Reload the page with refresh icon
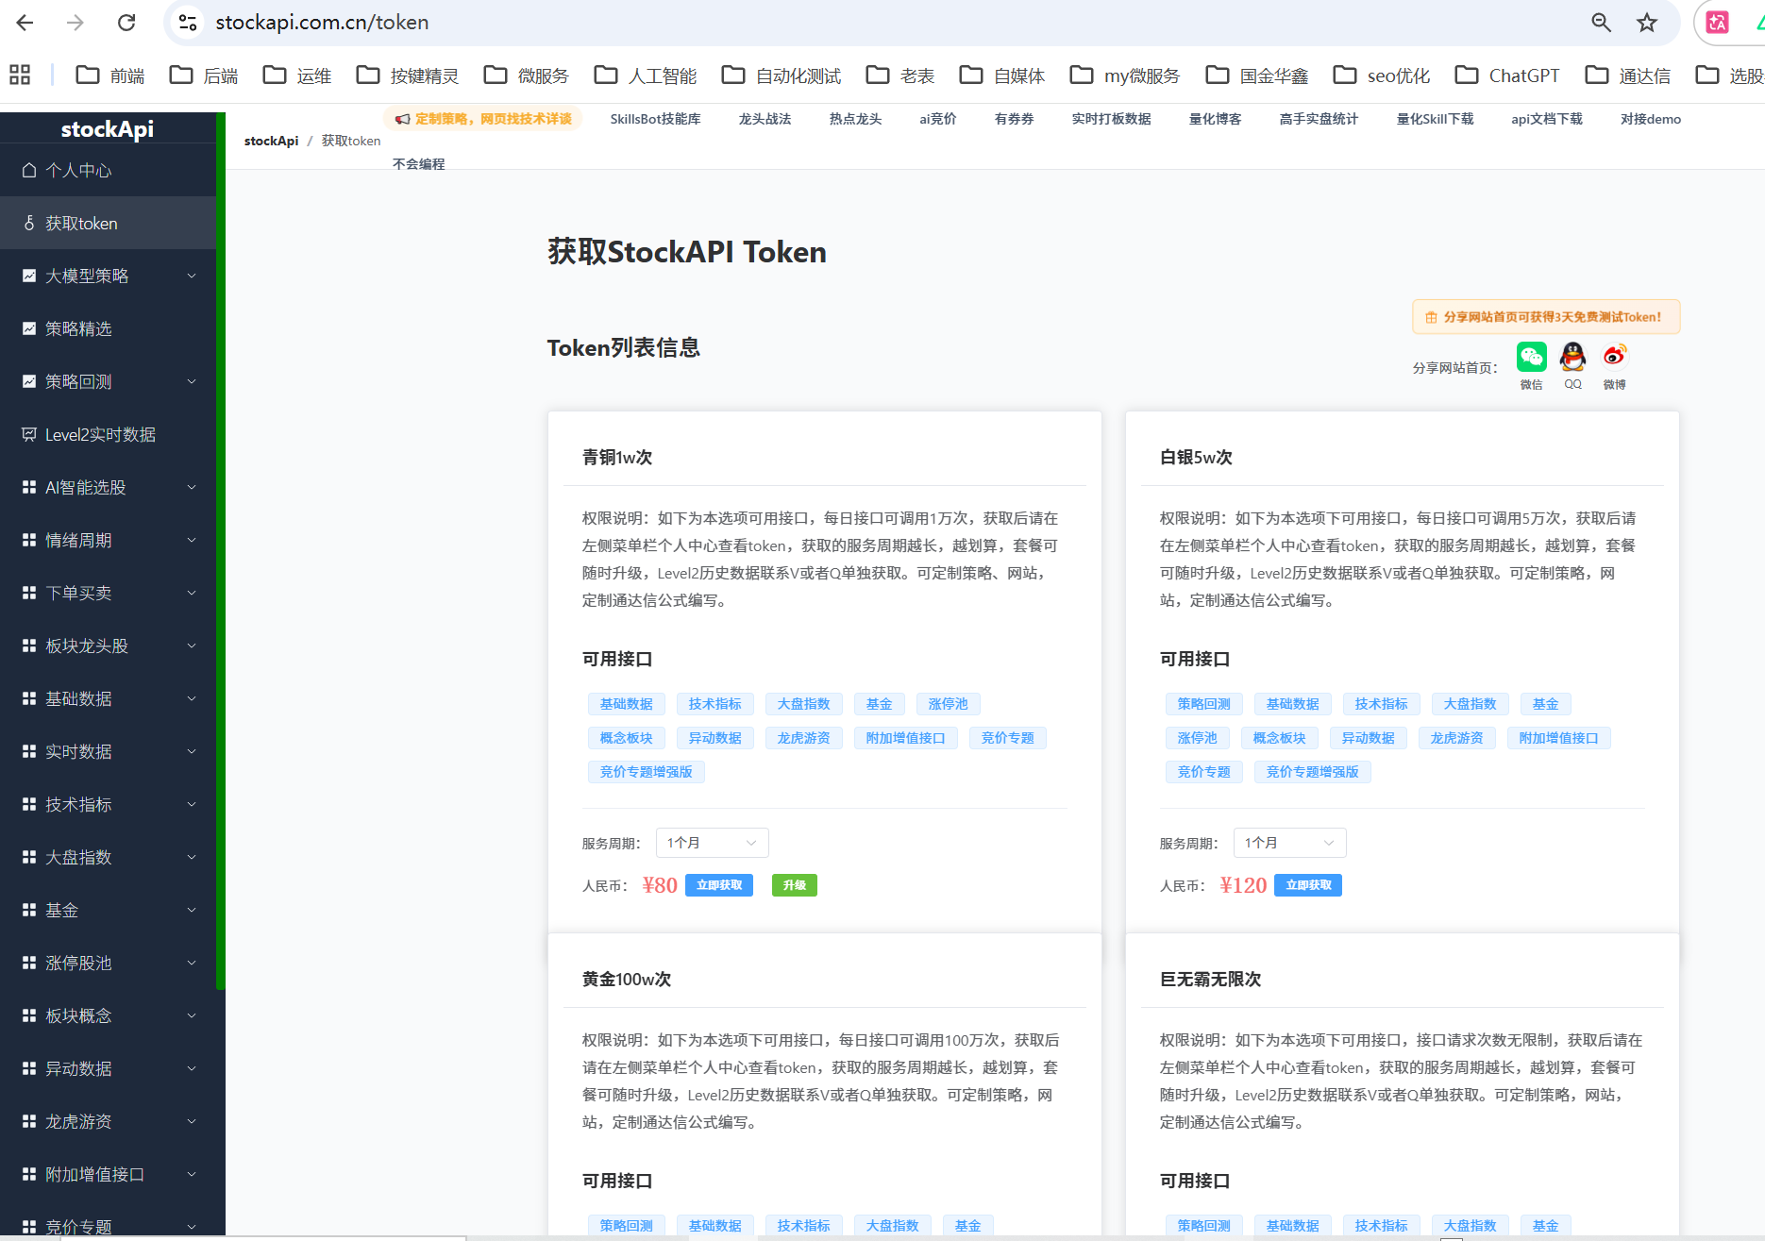This screenshot has height=1241, width=1765. click(126, 23)
